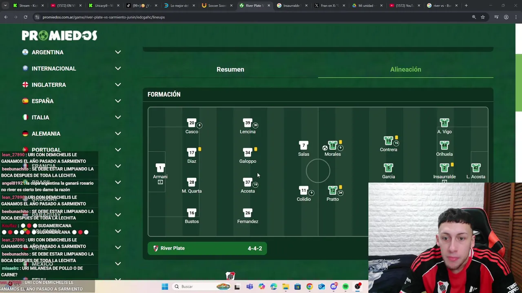This screenshot has height=293, width=522.
Task: Switch to the Resumen tab
Action: point(230,69)
